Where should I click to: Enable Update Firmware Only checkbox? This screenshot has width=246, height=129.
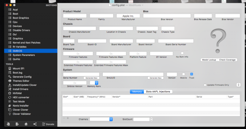pyautogui.click(x=205, y=85)
